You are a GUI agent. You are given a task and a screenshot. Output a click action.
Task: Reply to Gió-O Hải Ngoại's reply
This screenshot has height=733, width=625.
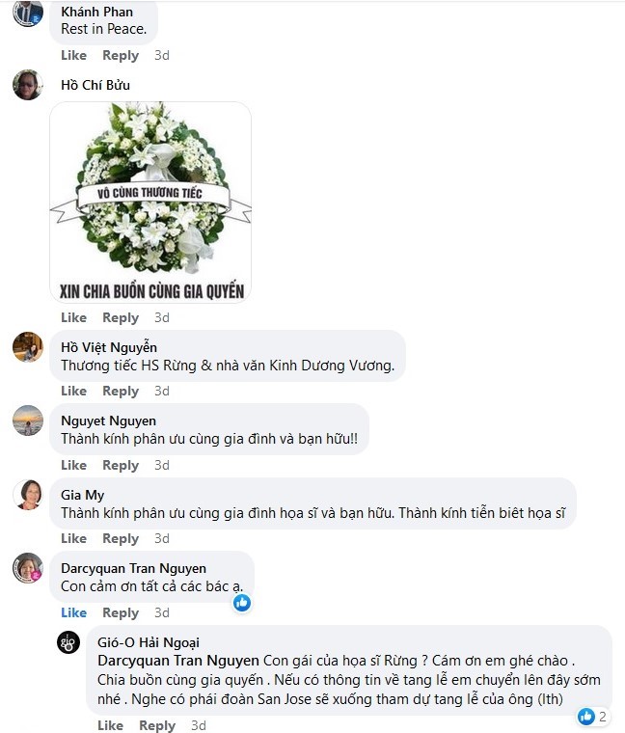[x=157, y=725]
